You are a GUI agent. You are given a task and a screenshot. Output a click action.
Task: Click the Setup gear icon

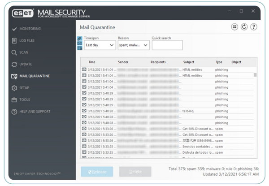[14, 88]
